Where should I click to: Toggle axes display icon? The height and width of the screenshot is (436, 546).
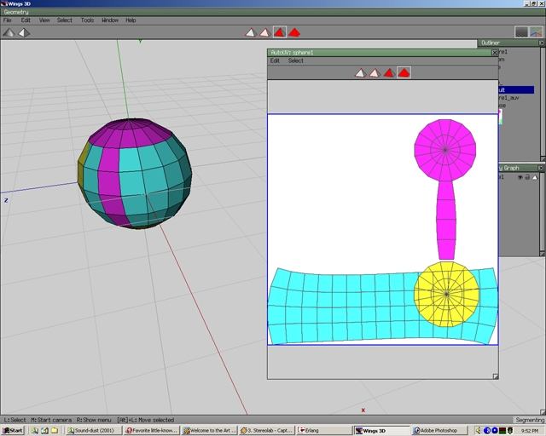pos(537,32)
